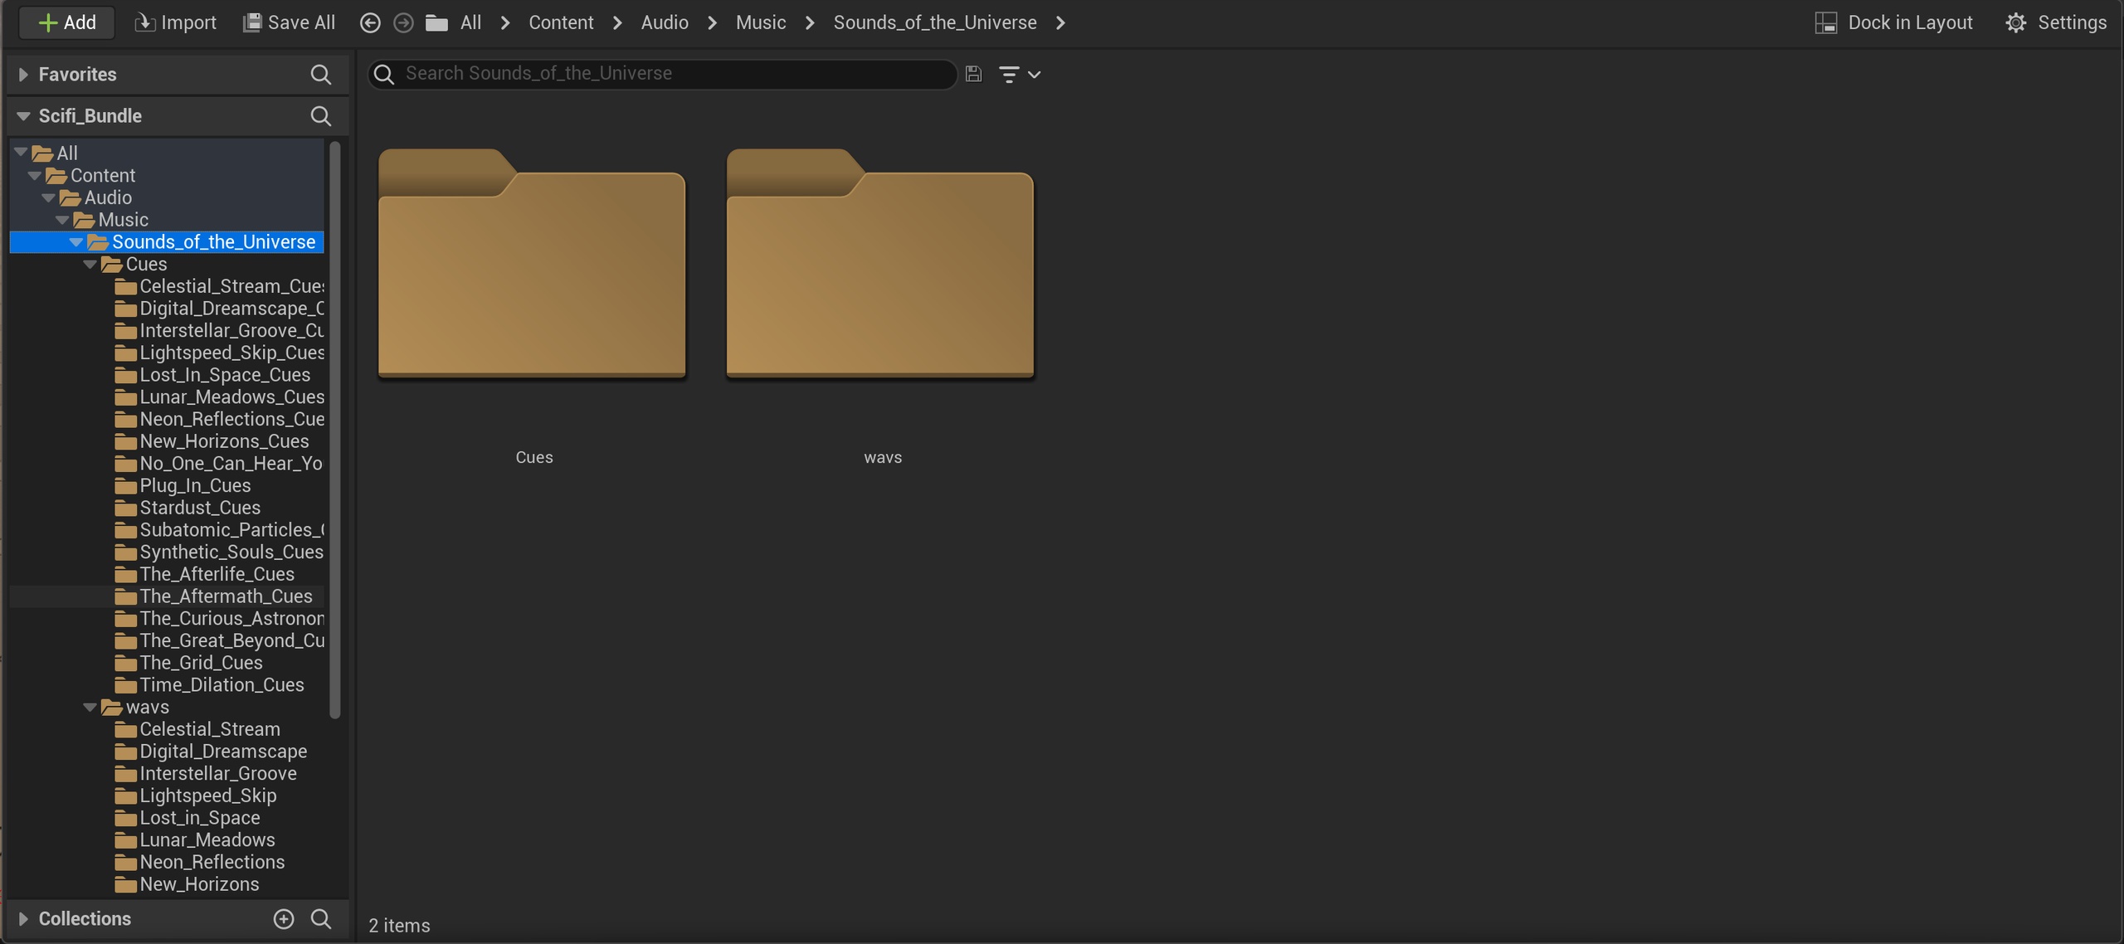Click the folder tree vertical scrollbar
Screen dimensions: 2124x944
pyautogui.click(x=335, y=430)
